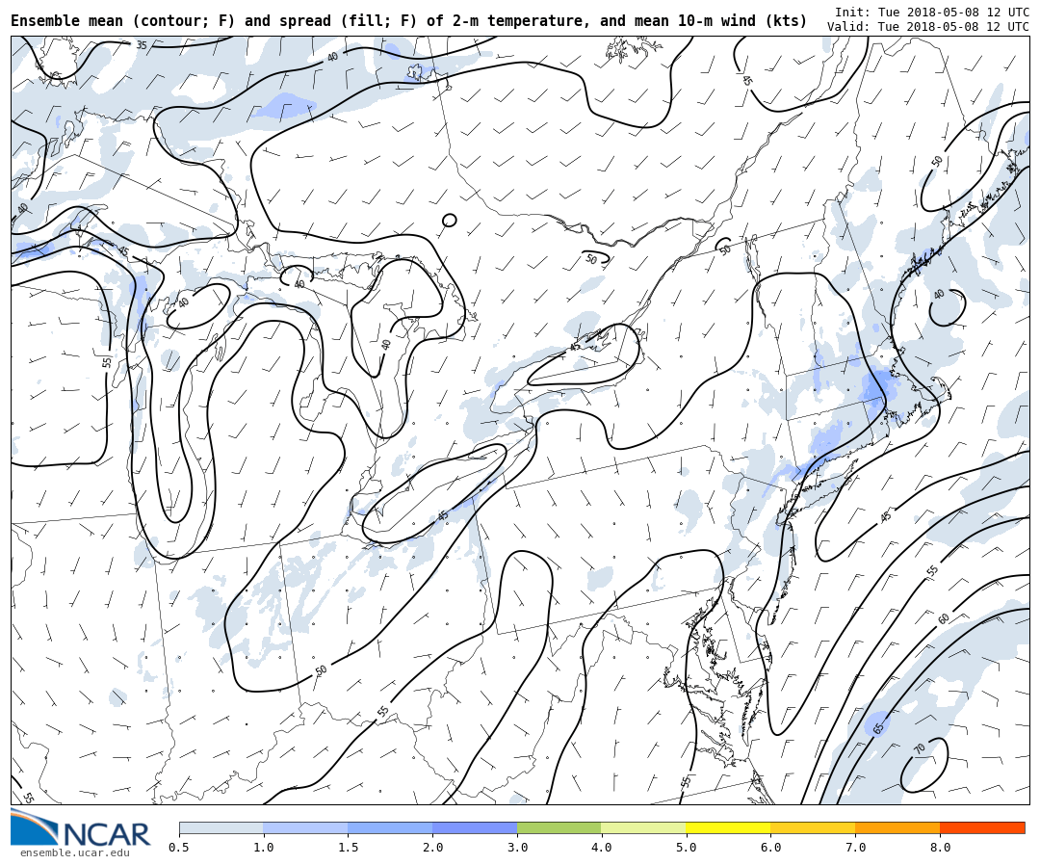
Task: Click the ensemble.ucar.edu text
Action: (x=75, y=852)
